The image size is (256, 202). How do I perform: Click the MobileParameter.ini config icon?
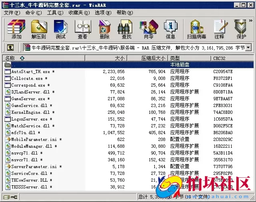click(x=8, y=139)
